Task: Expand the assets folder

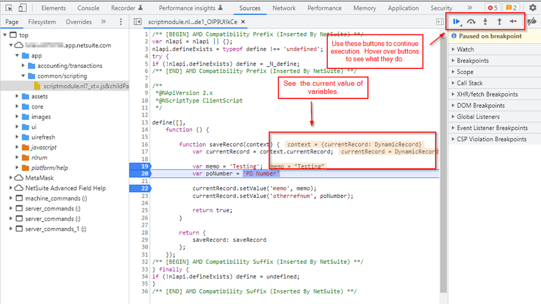Action: click(17, 96)
